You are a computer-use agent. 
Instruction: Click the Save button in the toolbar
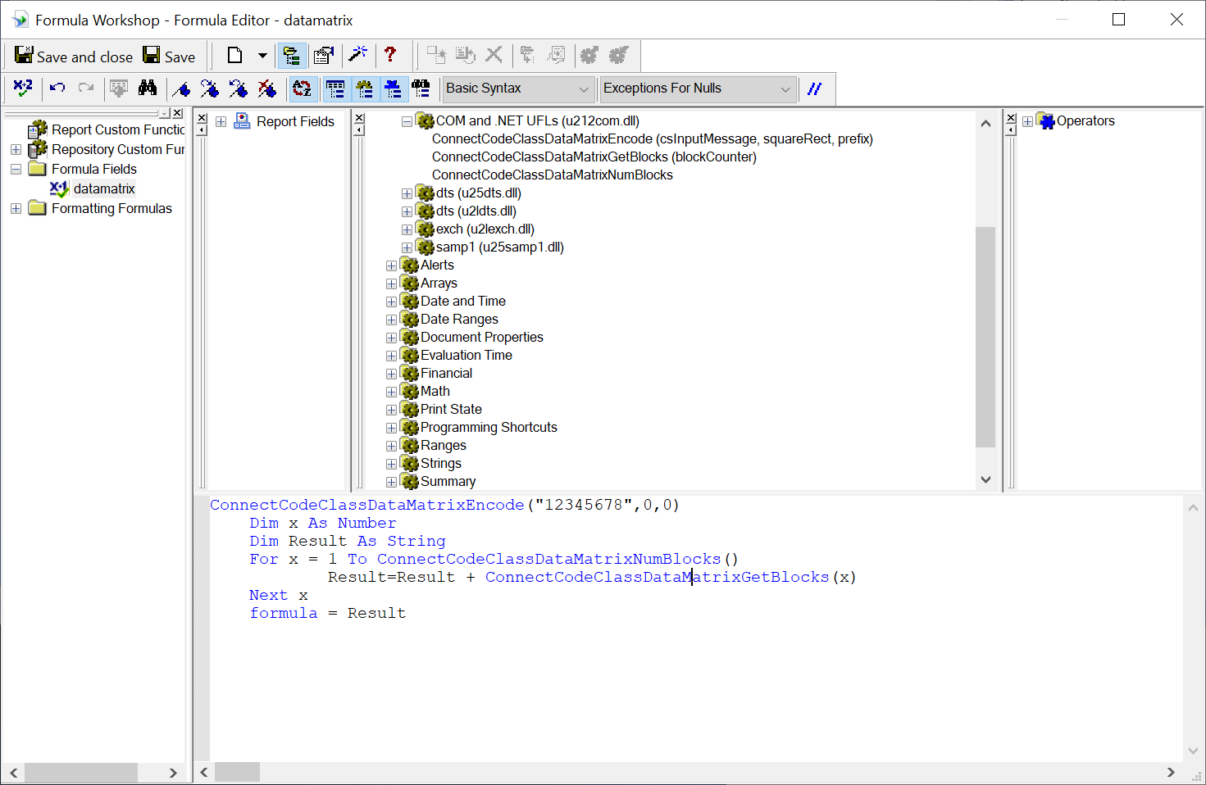169,57
